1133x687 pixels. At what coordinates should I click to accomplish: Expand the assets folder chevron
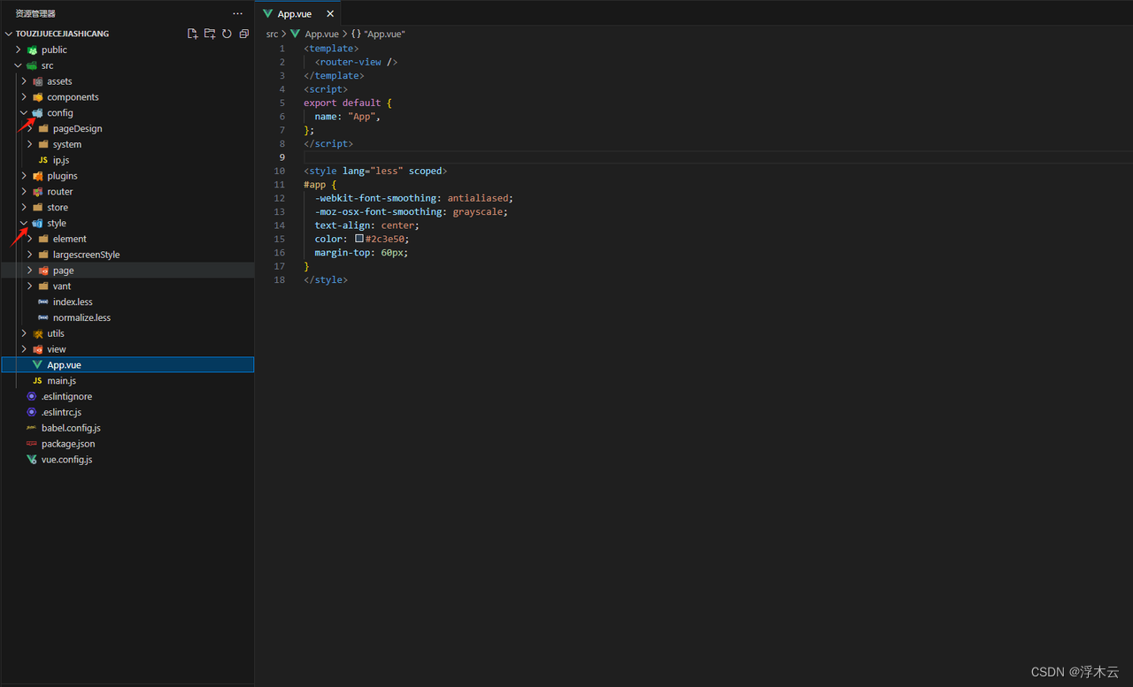pyautogui.click(x=24, y=81)
